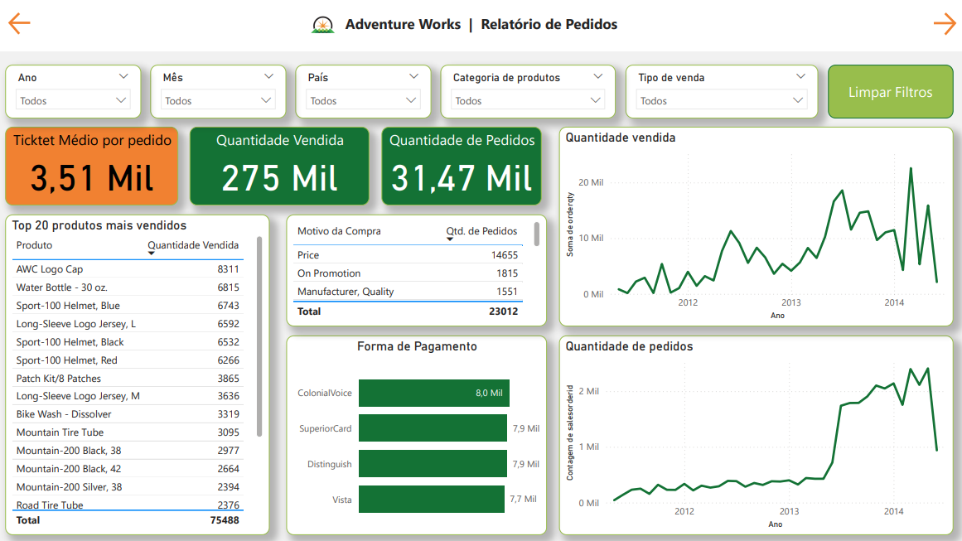Select the Bike Wash - Dissolver row
962x541 pixels.
[x=128, y=414]
